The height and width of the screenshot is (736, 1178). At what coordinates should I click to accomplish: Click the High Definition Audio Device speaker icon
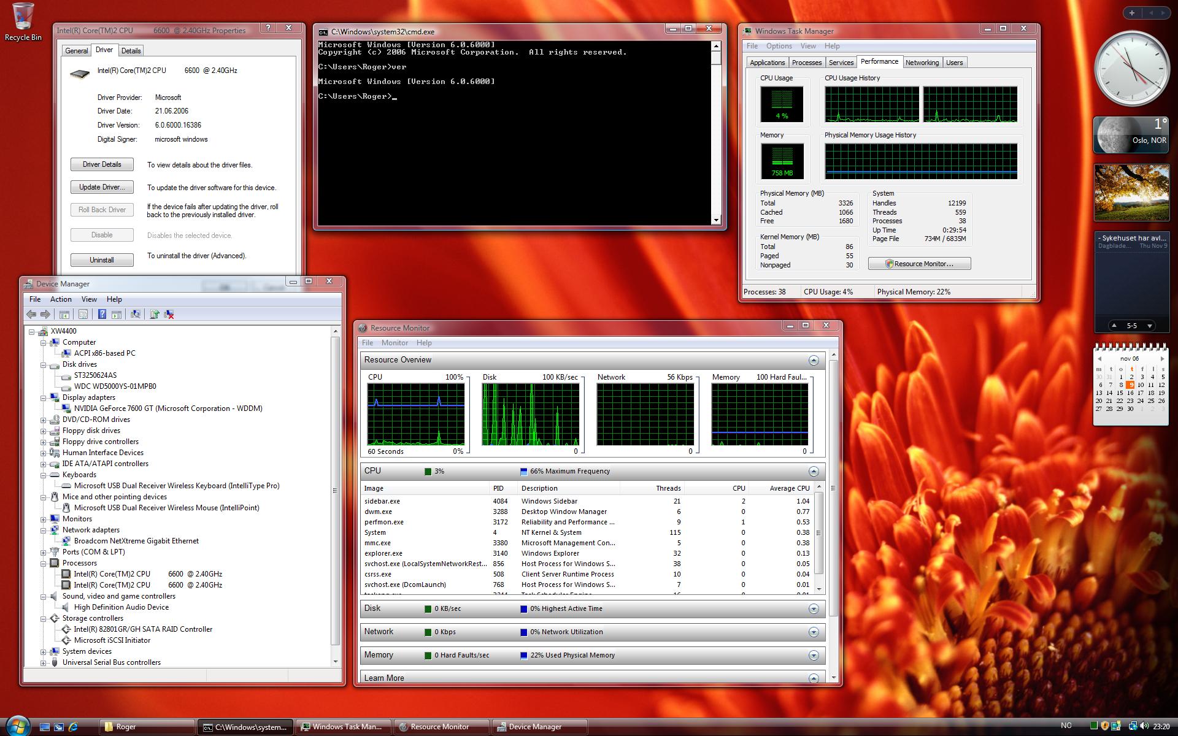pyautogui.click(x=66, y=607)
